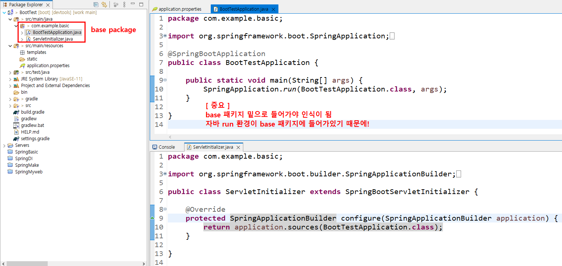This screenshot has height=266, width=562.
Task: Toggle Link with Editor icon
Action: point(104,5)
